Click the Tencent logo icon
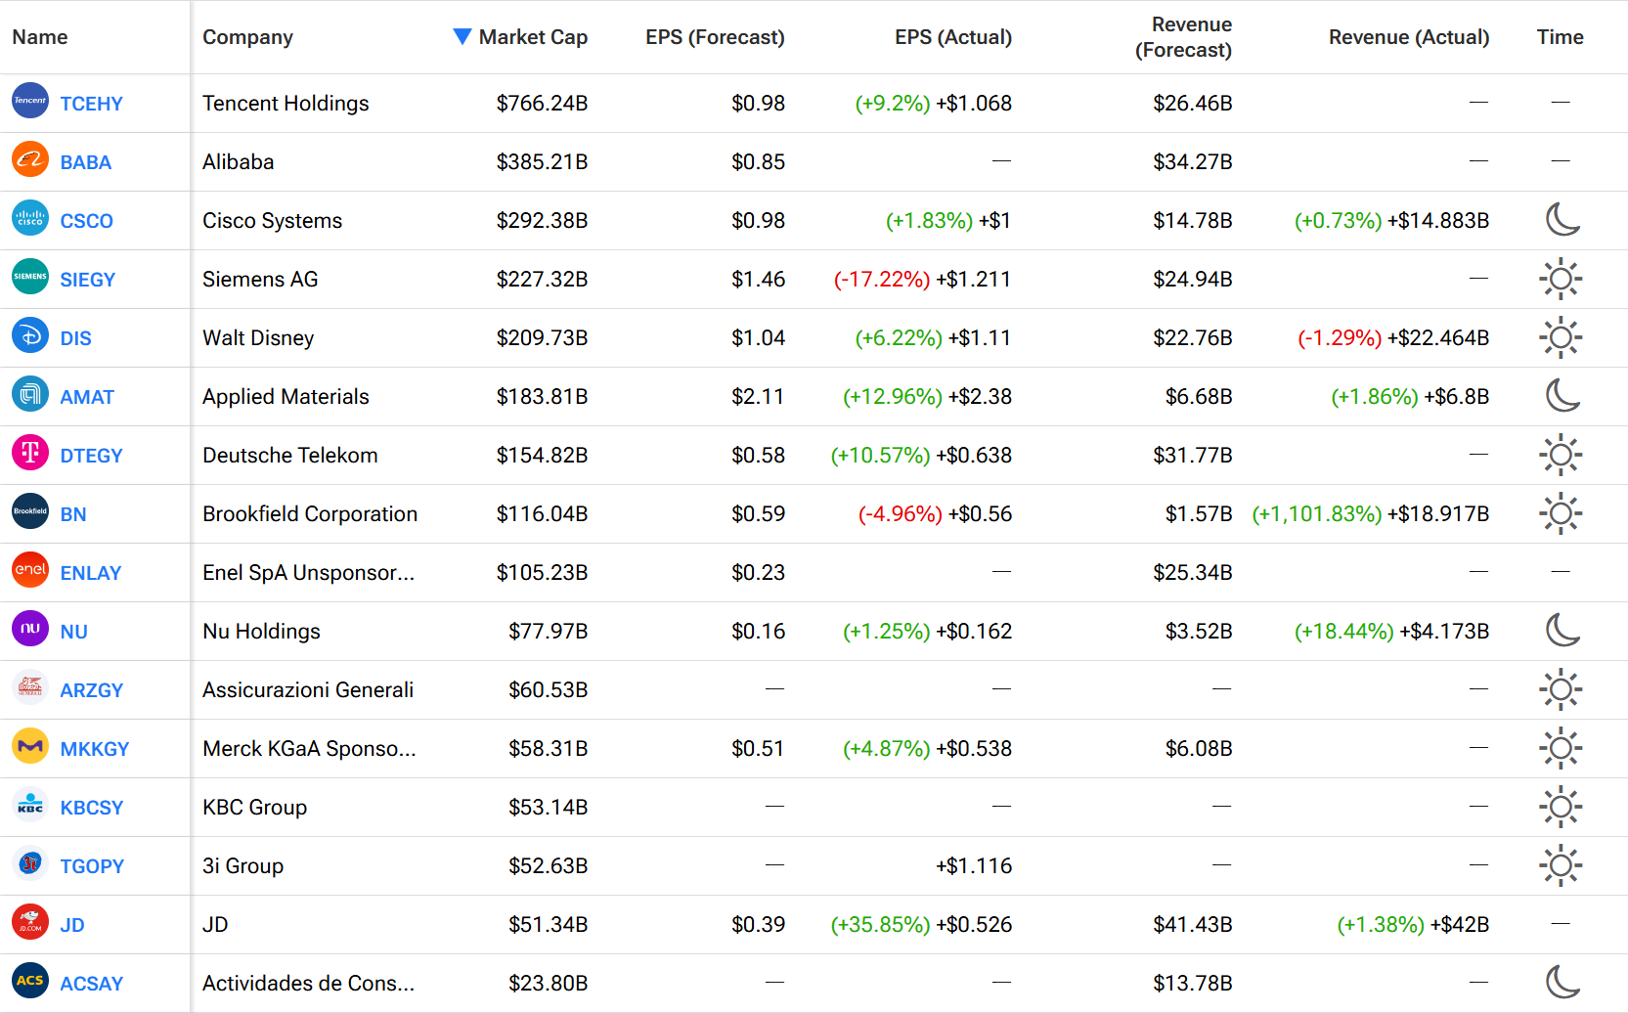 click(30, 101)
